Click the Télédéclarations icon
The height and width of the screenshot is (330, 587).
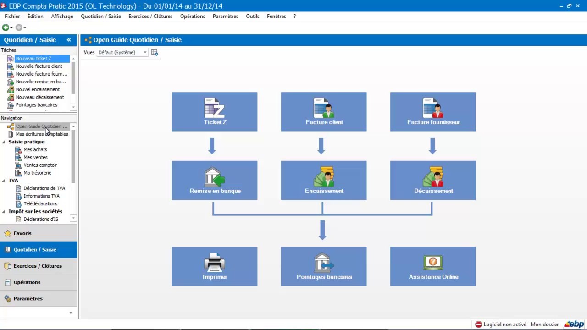click(x=18, y=204)
